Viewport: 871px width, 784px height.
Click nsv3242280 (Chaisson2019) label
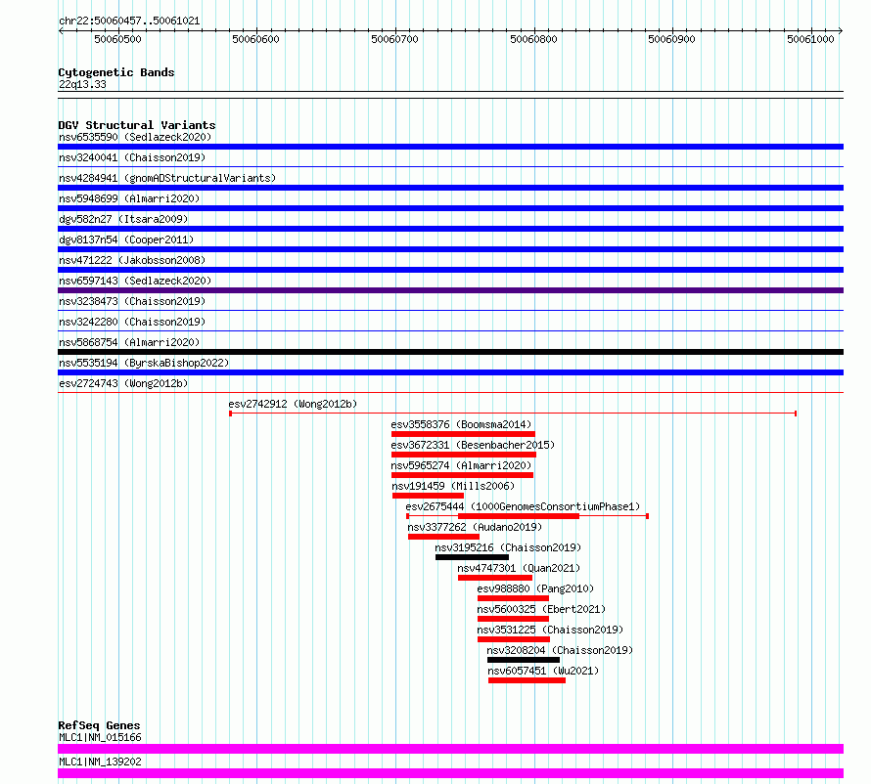click(x=132, y=322)
